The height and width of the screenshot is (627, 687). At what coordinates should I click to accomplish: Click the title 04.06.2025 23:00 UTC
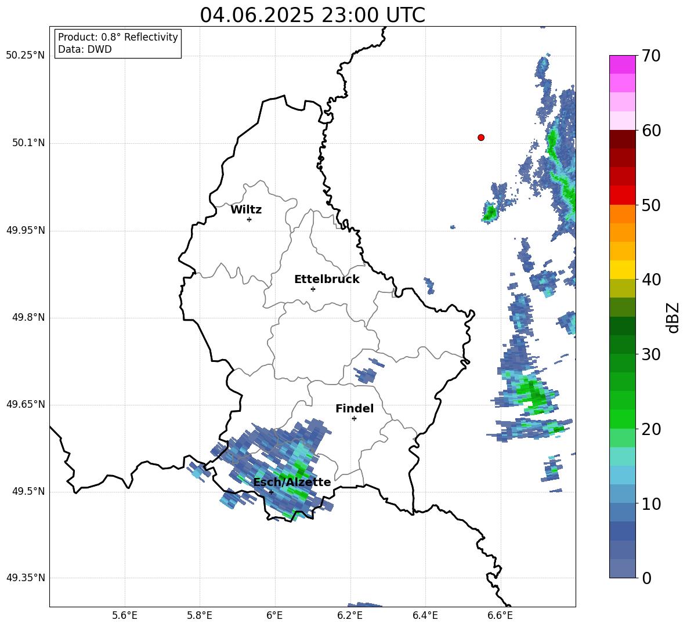[x=312, y=15]
